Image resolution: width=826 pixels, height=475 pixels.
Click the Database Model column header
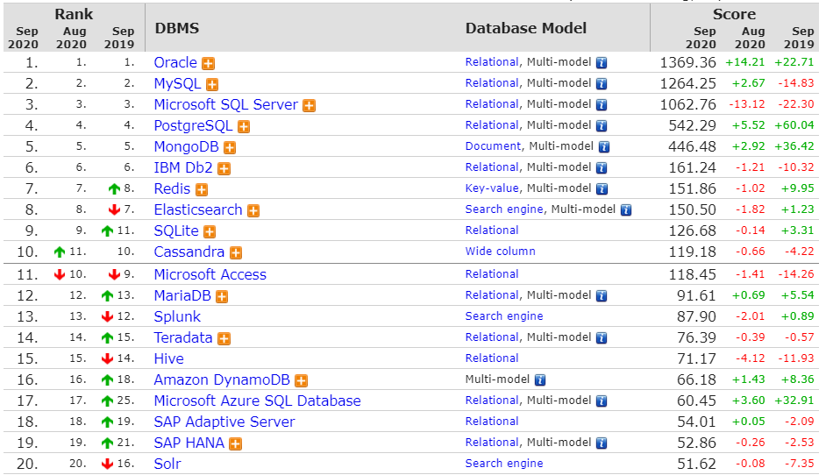pyautogui.click(x=526, y=28)
